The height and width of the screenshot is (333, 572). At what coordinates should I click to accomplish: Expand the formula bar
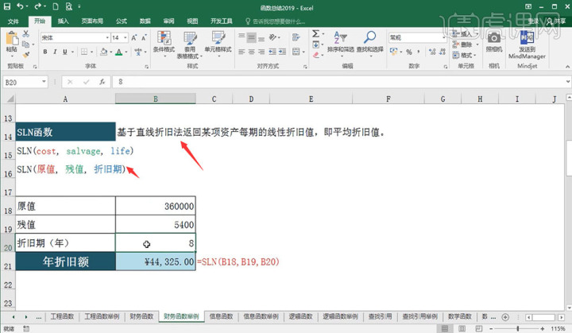tap(568, 82)
